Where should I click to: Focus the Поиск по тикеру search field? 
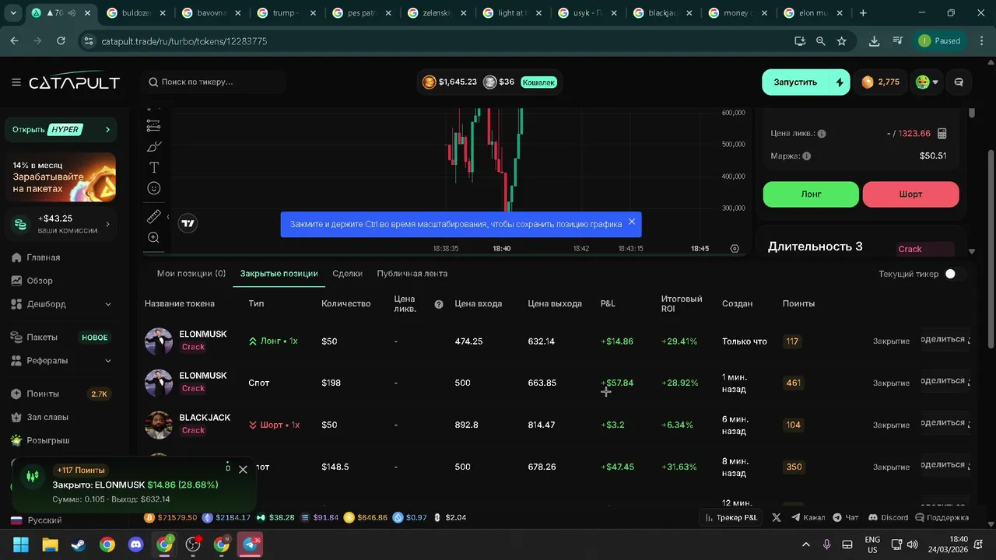click(214, 82)
